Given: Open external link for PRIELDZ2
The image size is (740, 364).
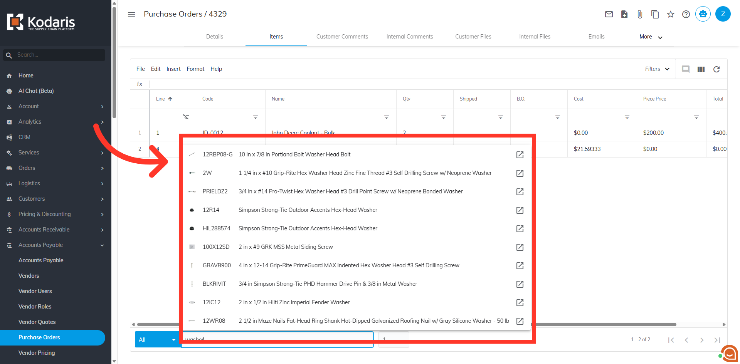Looking at the screenshot, I should pos(520,191).
